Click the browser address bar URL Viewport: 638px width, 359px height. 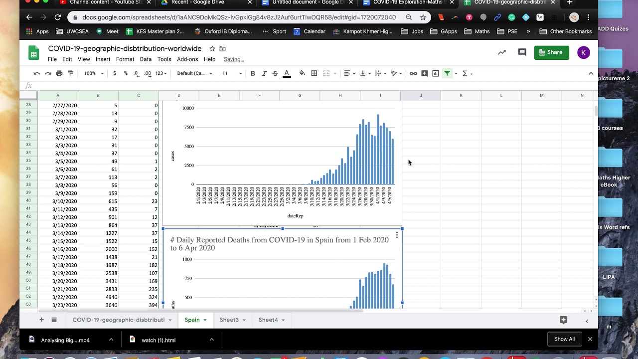point(239,17)
